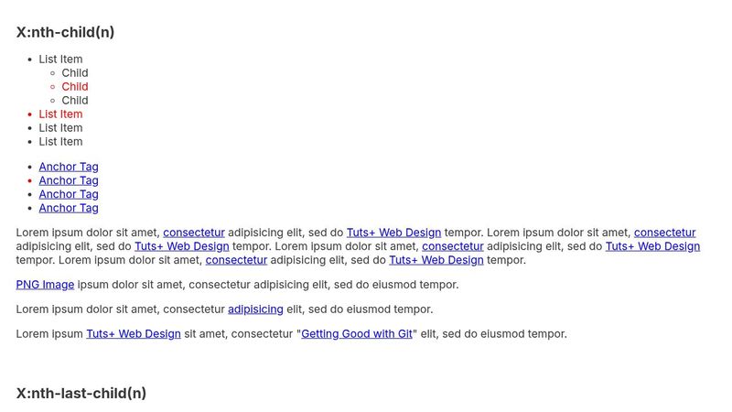Click the underlined "adipisicing" link
This screenshot has width=732, height=412.
coord(255,309)
